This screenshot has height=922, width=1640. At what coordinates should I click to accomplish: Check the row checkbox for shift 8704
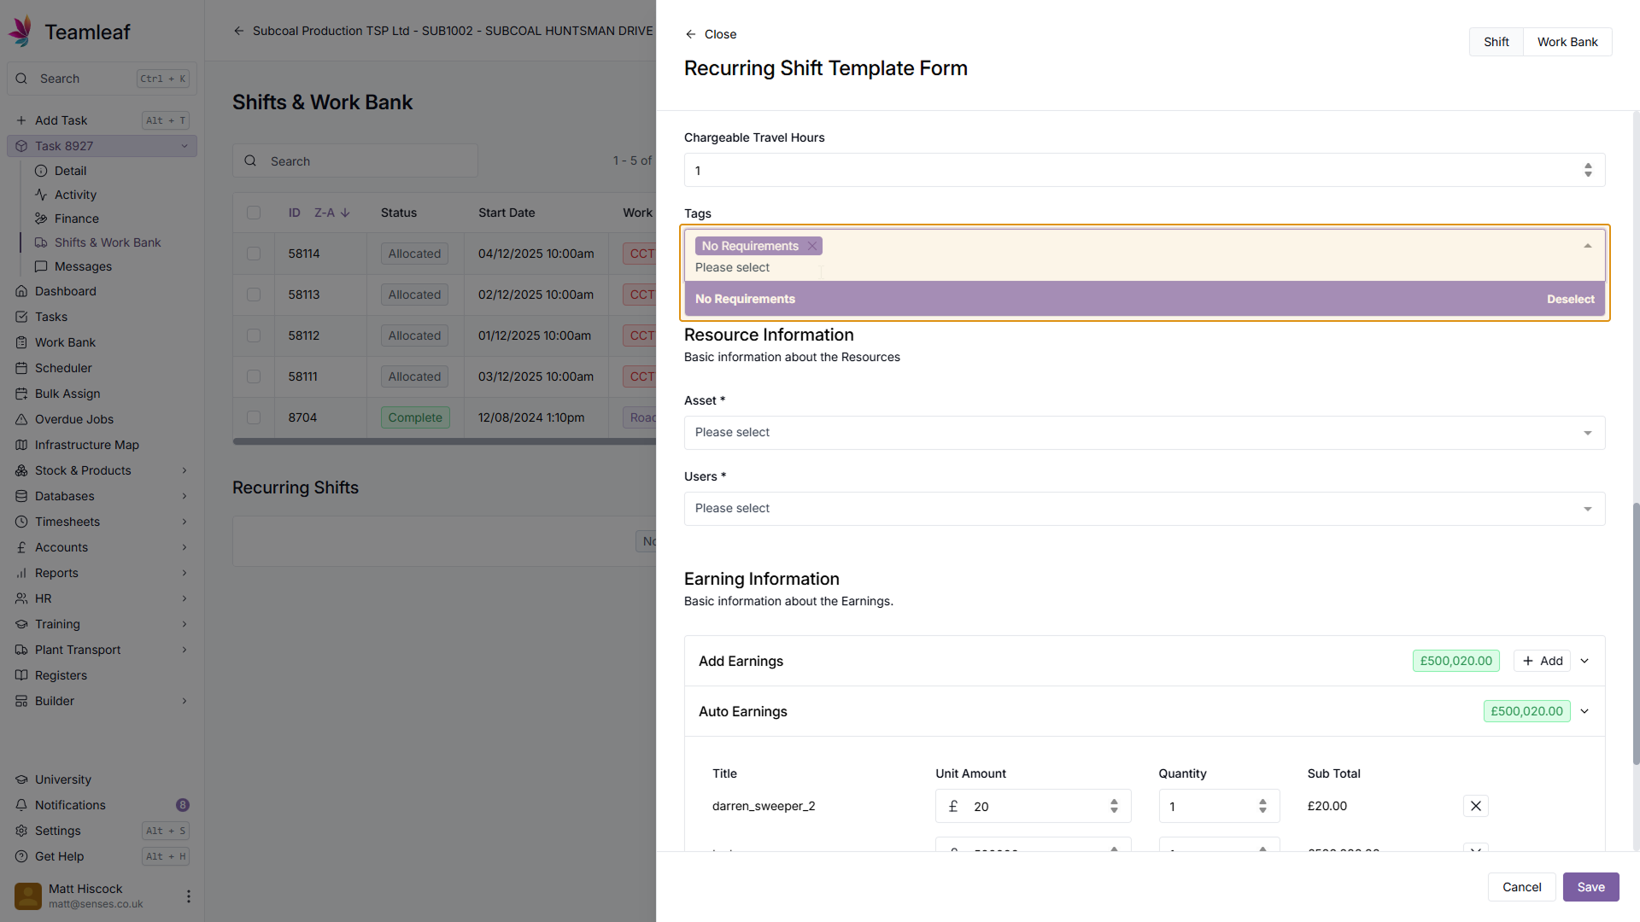(254, 417)
